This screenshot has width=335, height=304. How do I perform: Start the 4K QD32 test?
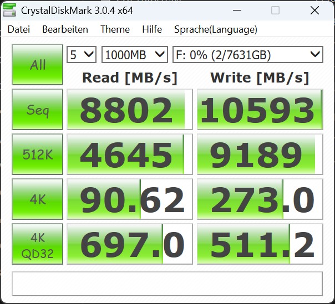(38, 244)
